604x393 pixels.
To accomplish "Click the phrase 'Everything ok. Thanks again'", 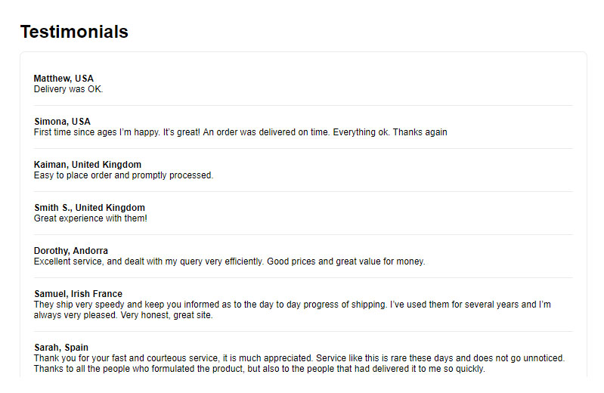I will [x=390, y=132].
